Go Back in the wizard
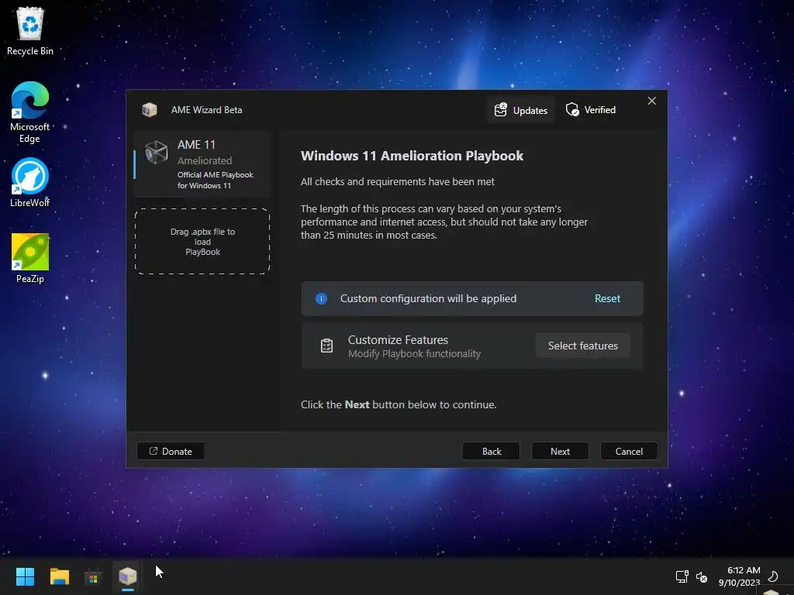This screenshot has height=595, width=794. pyautogui.click(x=491, y=452)
